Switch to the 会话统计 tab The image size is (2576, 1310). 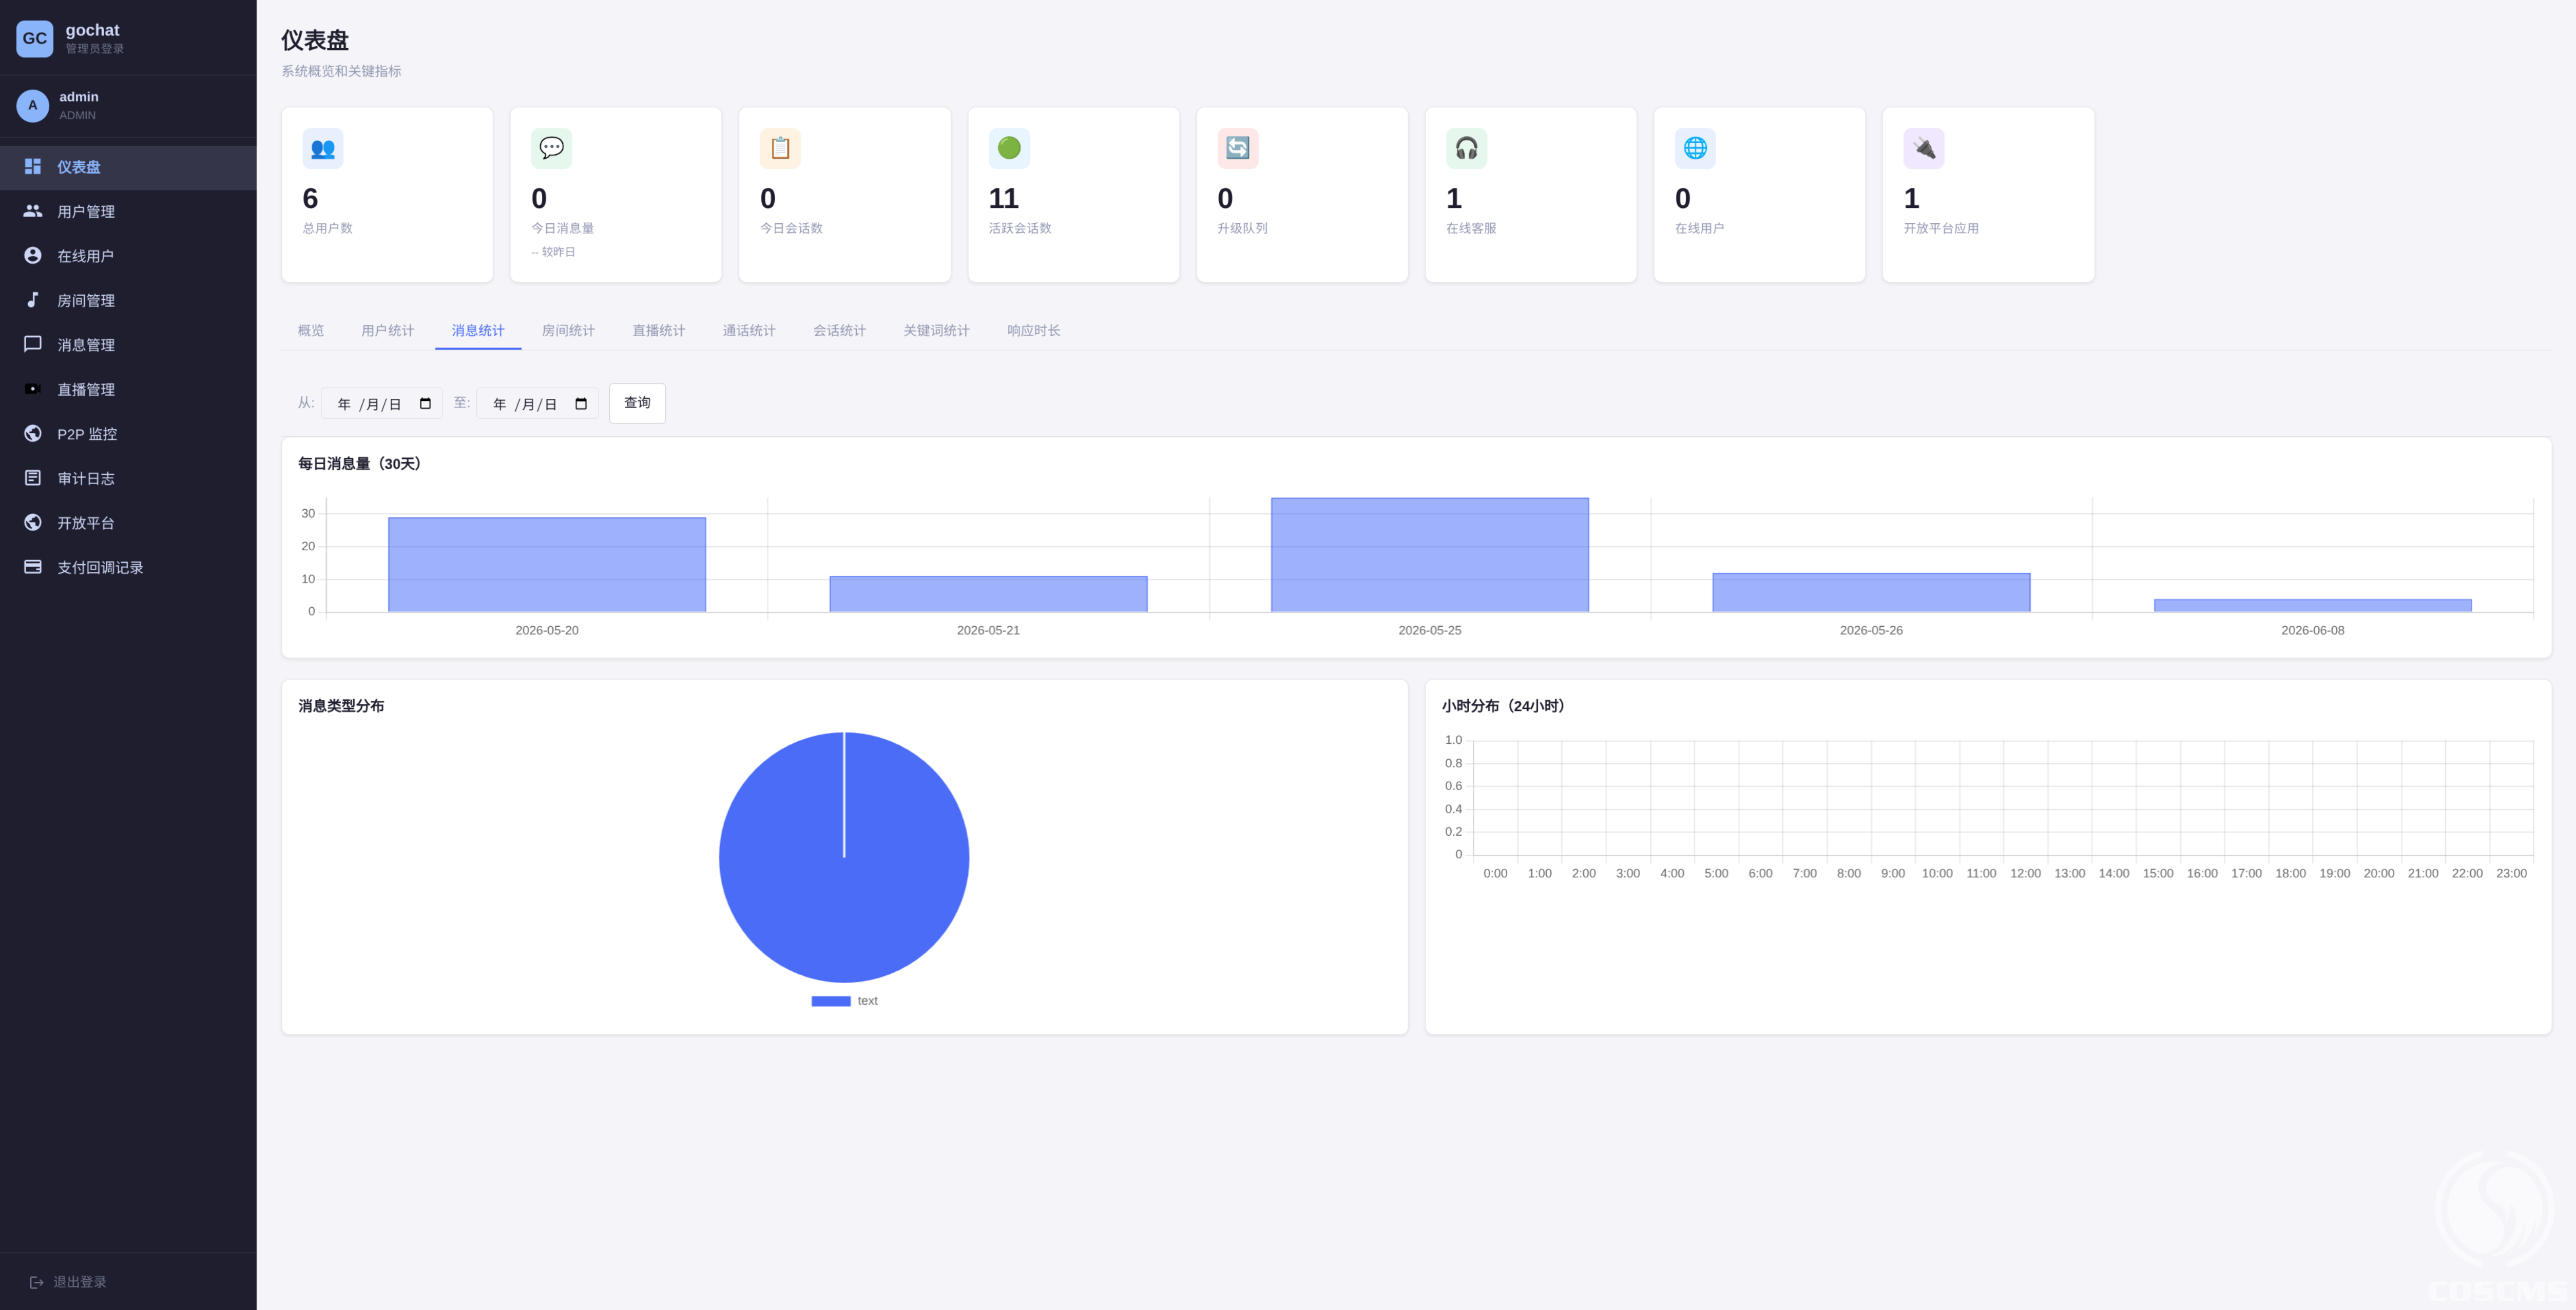pos(839,330)
